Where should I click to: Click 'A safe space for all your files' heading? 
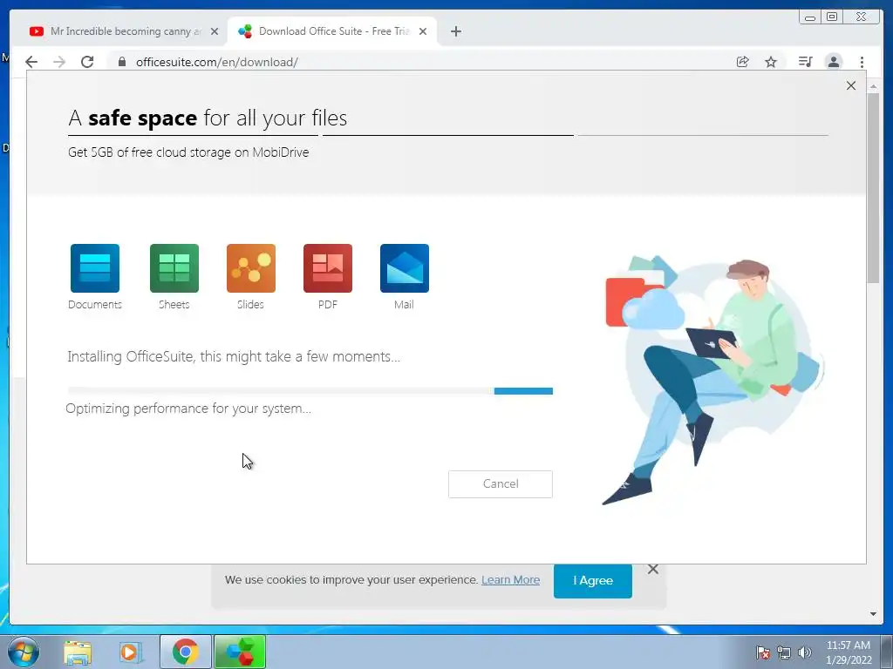pos(208,118)
